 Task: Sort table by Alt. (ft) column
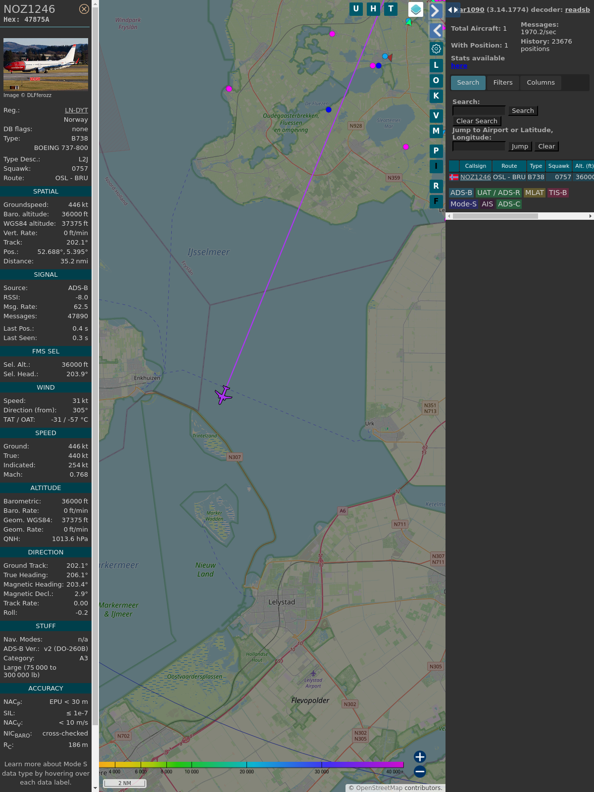click(x=583, y=166)
